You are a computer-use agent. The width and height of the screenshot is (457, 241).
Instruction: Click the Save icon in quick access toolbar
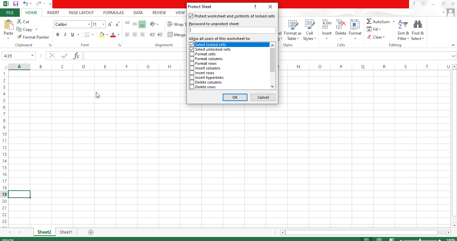[15, 4]
